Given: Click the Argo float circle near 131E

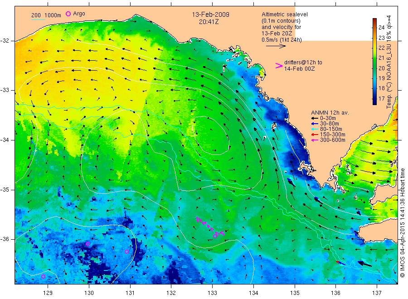Looking at the screenshot, I should 126,251.
